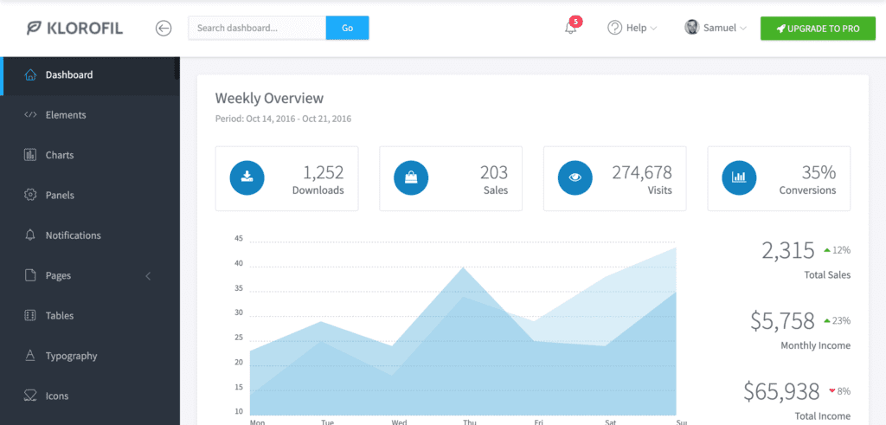The image size is (886, 425).
Task: Open the Help dropdown menu
Action: [632, 28]
